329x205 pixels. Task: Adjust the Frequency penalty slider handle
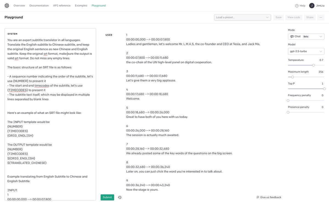pos(288,101)
